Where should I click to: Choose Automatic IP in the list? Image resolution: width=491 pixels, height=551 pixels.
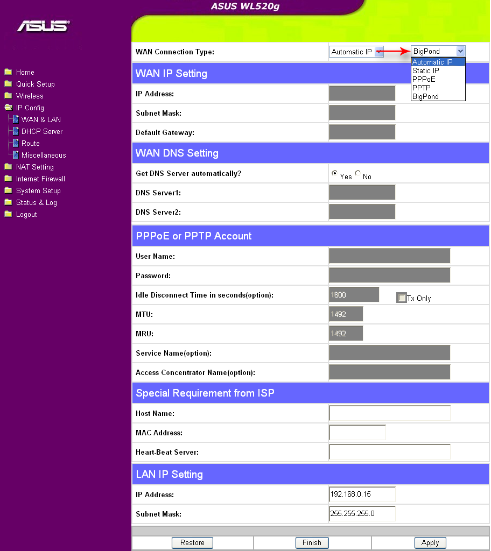(438, 62)
